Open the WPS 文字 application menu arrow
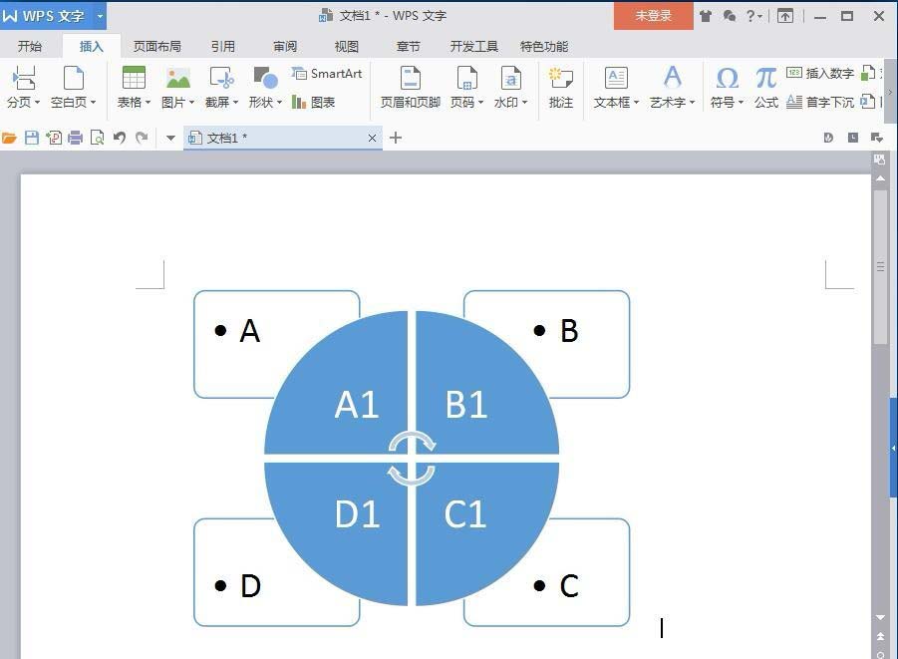The height and width of the screenshot is (659, 898). (x=100, y=16)
